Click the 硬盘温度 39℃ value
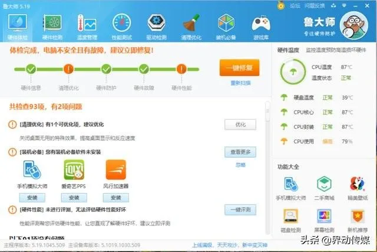The width and height of the screenshot is (377, 252). (348, 98)
